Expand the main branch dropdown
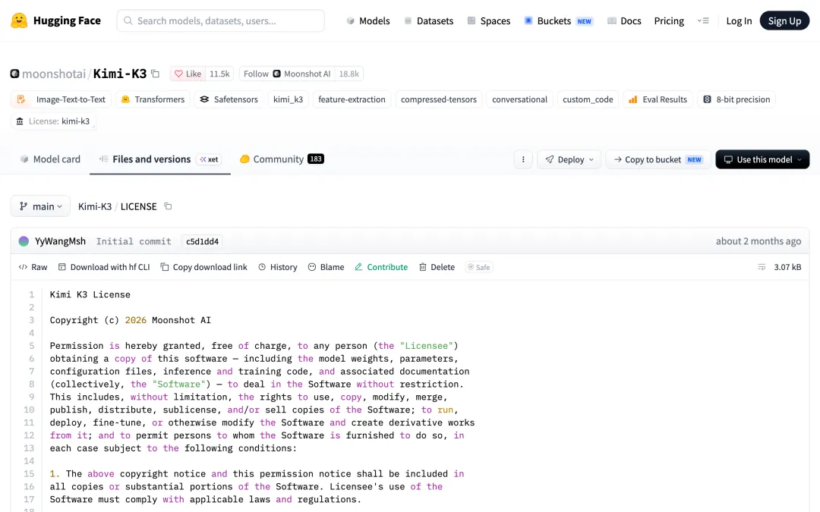 40,206
